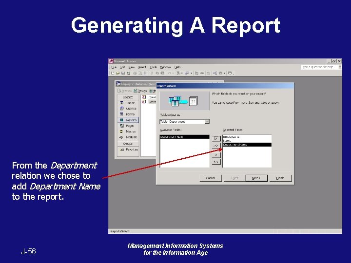Select Pages in the Objects list
Image resolution: width=351 pixels, height=263 pixels.
[128, 126]
